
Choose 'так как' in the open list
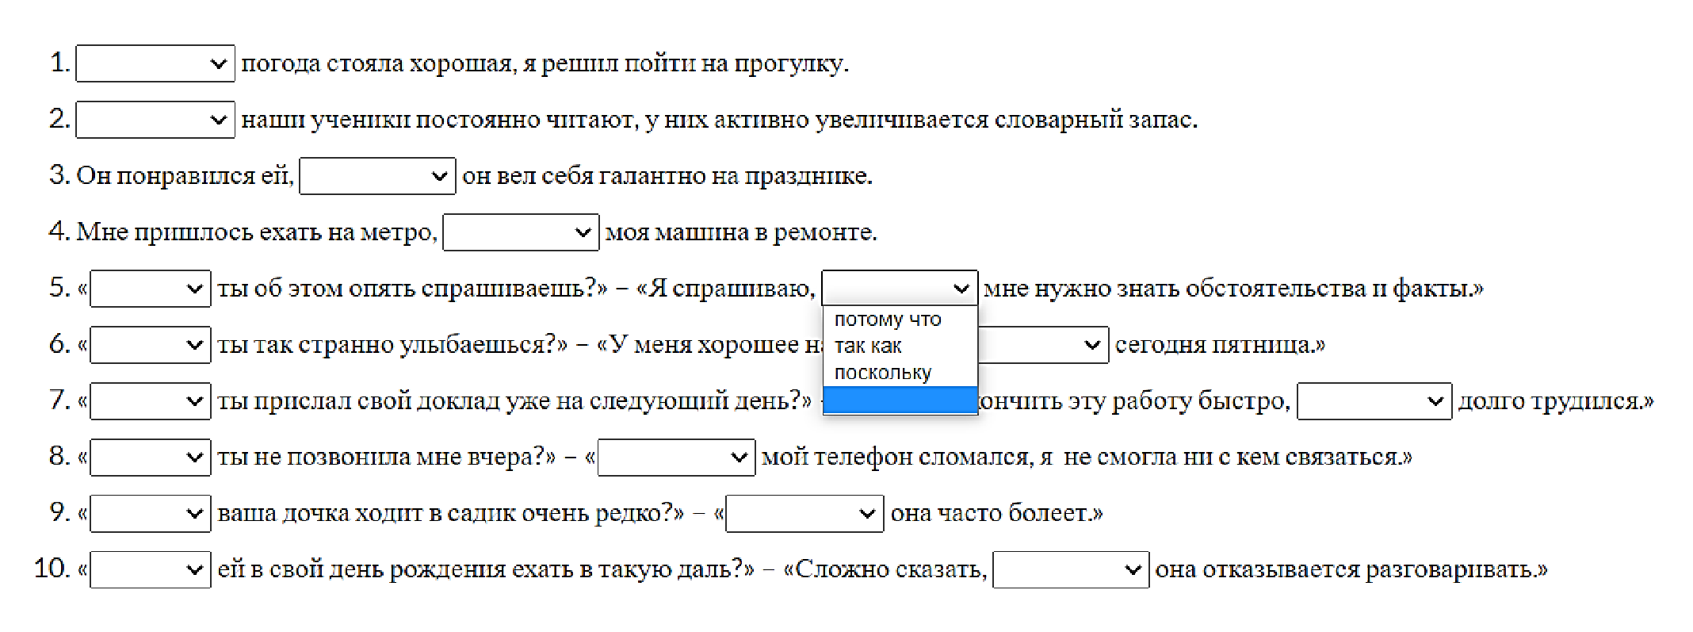point(869,346)
